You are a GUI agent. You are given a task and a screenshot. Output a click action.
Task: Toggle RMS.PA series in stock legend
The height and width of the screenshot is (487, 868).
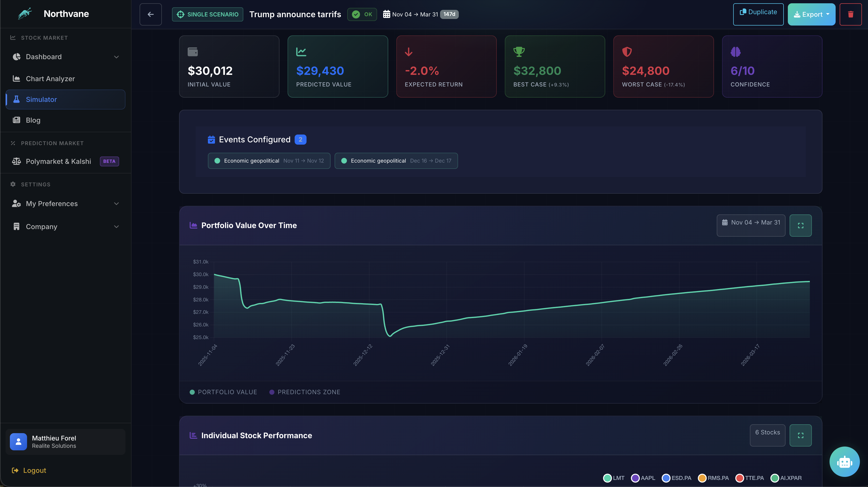coord(713,478)
